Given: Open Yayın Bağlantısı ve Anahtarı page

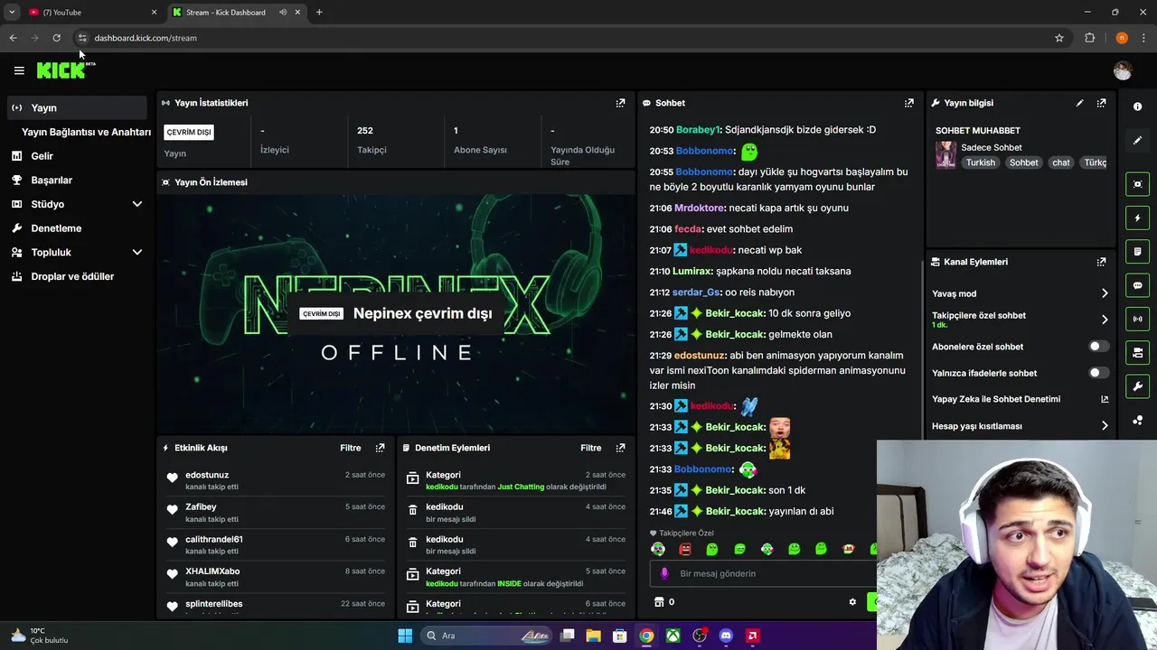Looking at the screenshot, I should pyautogui.click(x=86, y=132).
